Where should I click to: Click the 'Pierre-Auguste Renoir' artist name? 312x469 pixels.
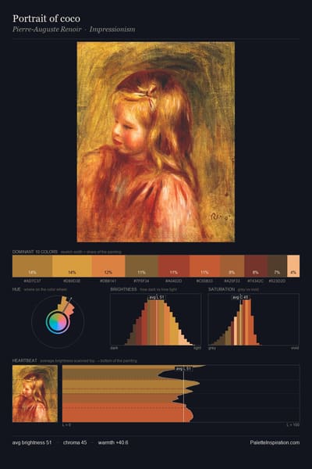pos(47,30)
